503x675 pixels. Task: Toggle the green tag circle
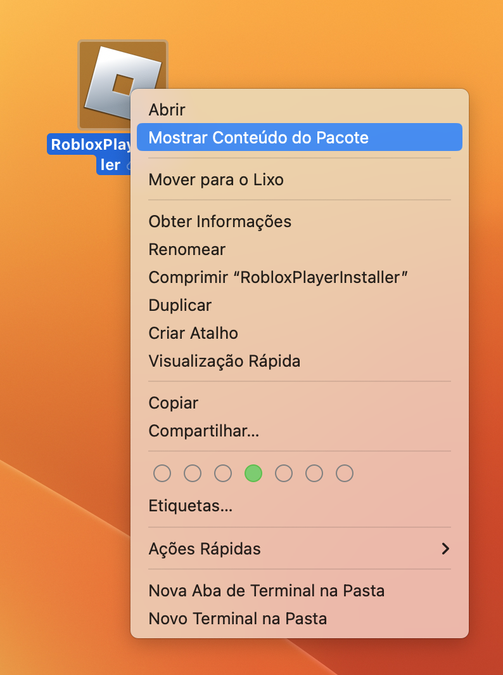pyautogui.click(x=253, y=473)
